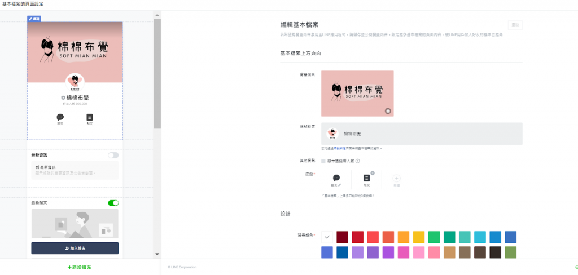Turn off the 最新貼文 switch

pos(113,203)
